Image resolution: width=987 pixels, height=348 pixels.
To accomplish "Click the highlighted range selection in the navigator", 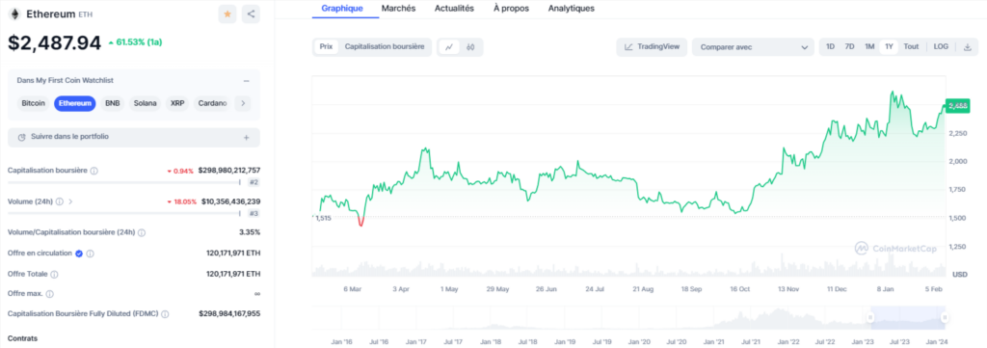I will tap(908, 318).
